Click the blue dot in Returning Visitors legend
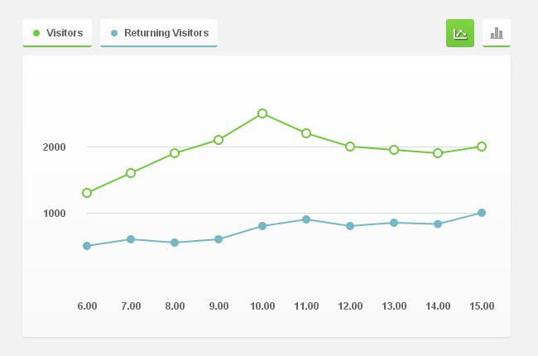The height and width of the screenshot is (356, 538). (114, 33)
